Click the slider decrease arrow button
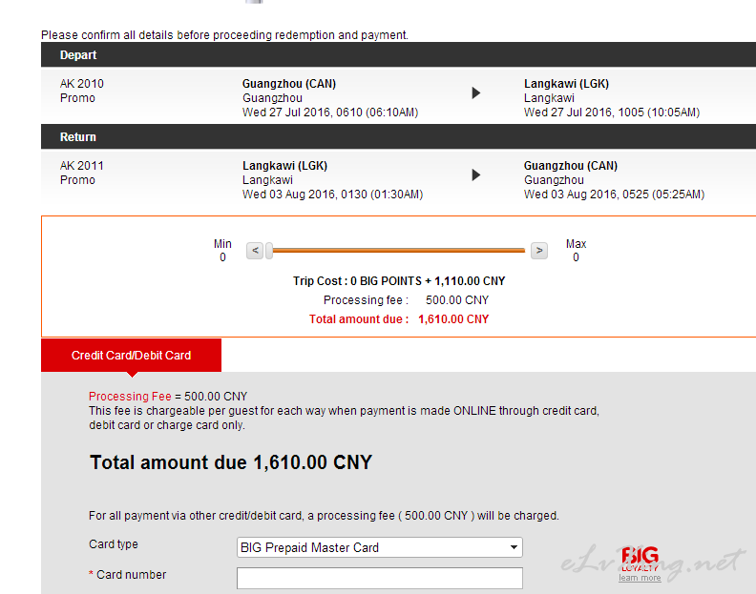 pyautogui.click(x=255, y=251)
